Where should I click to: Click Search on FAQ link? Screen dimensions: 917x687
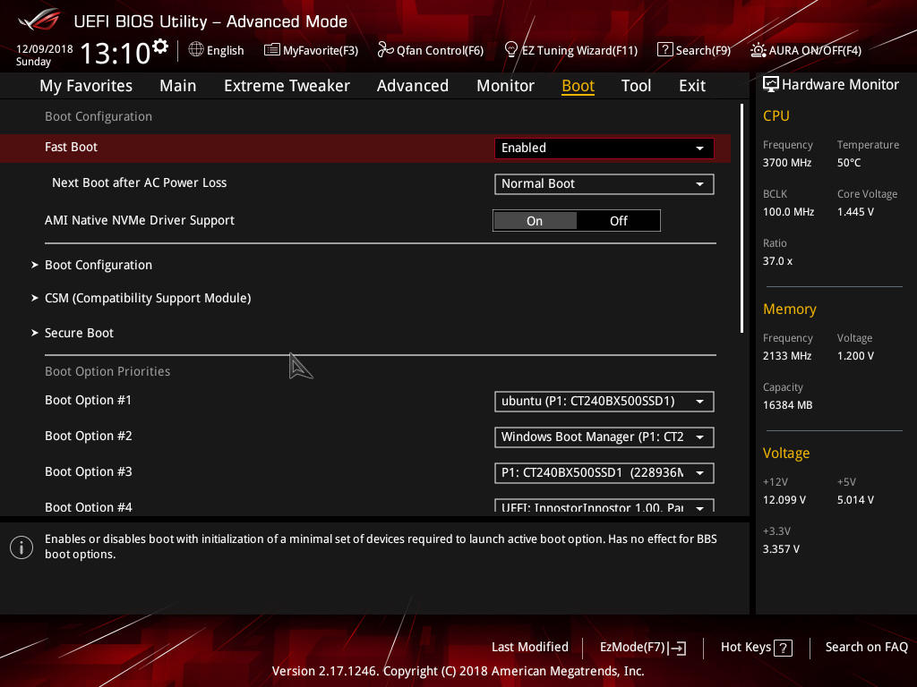click(866, 648)
